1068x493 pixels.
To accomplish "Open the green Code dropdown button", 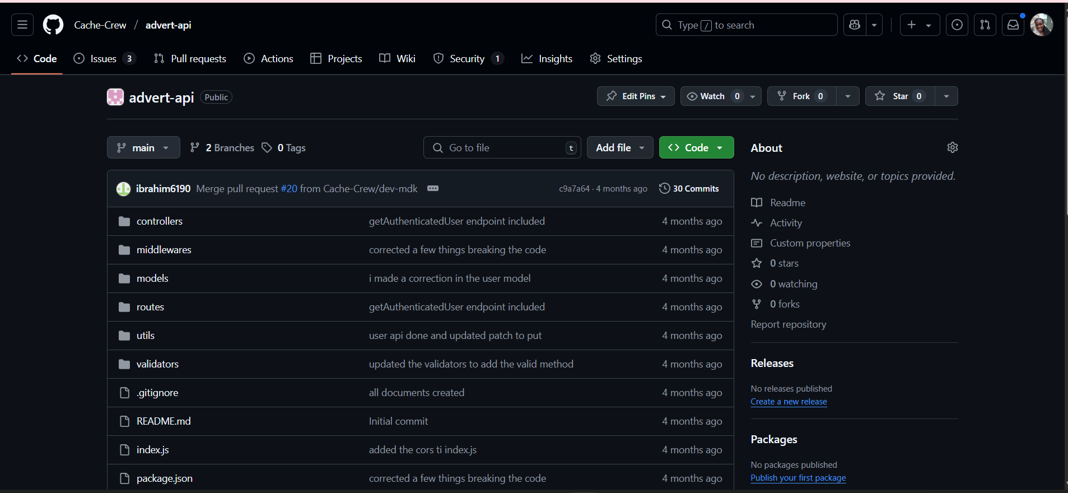I will (696, 147).
